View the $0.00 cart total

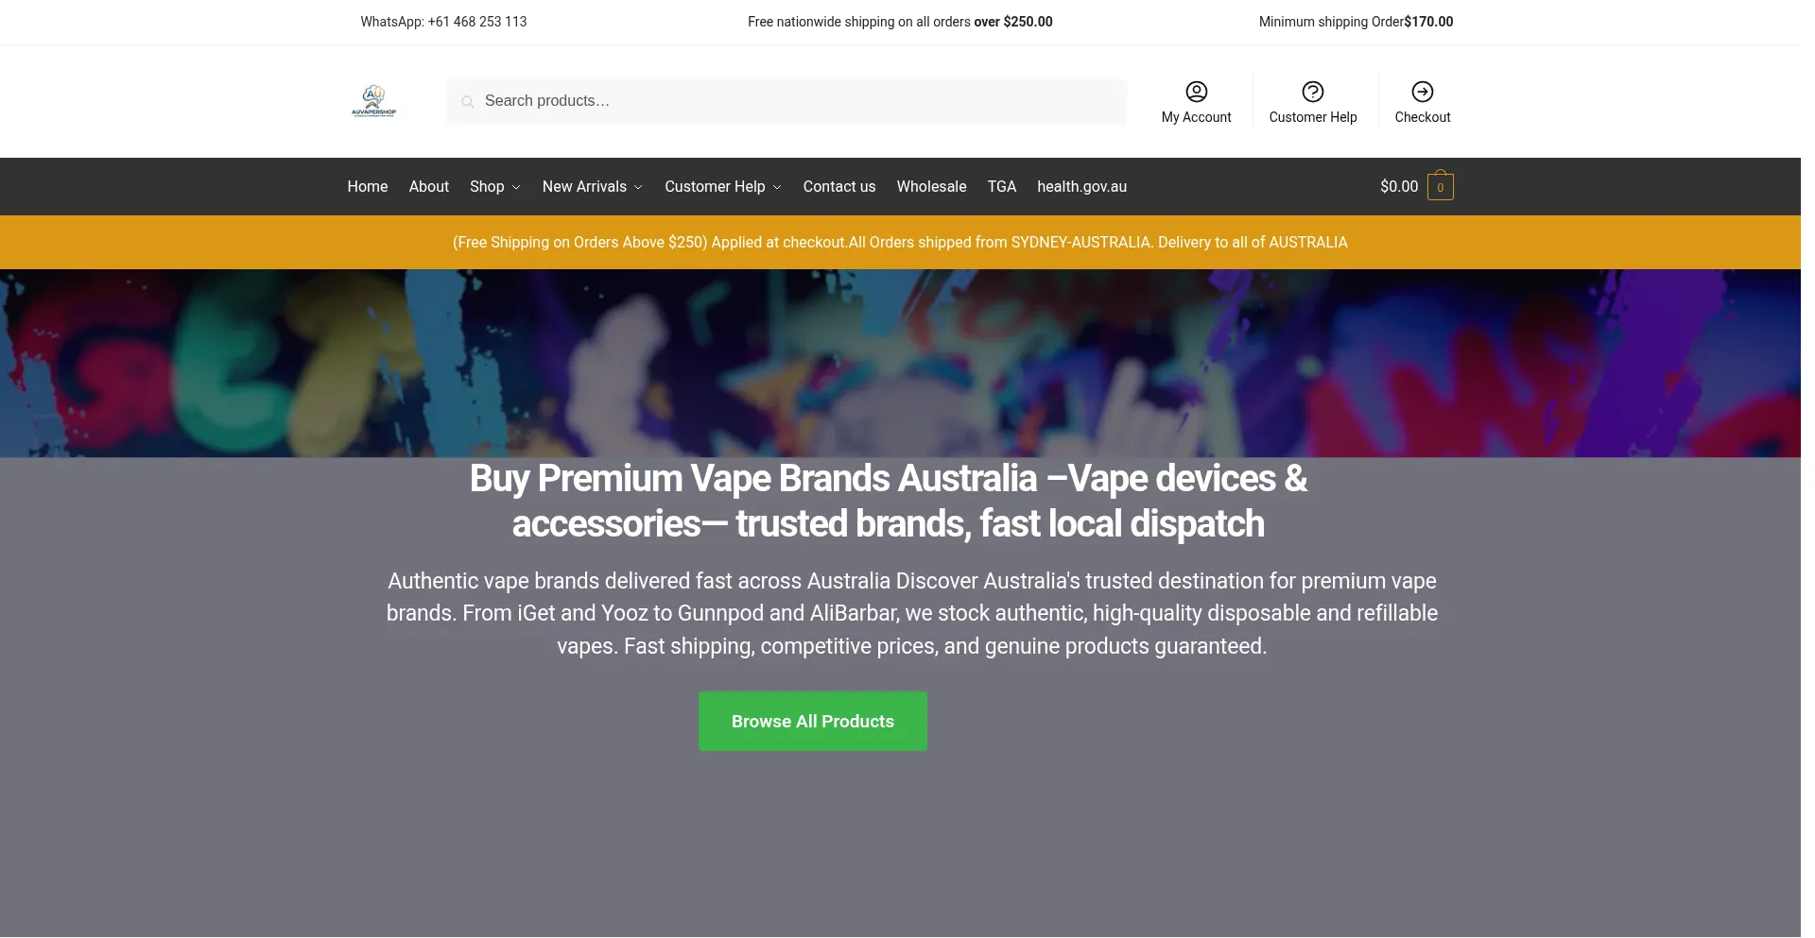1399,187
